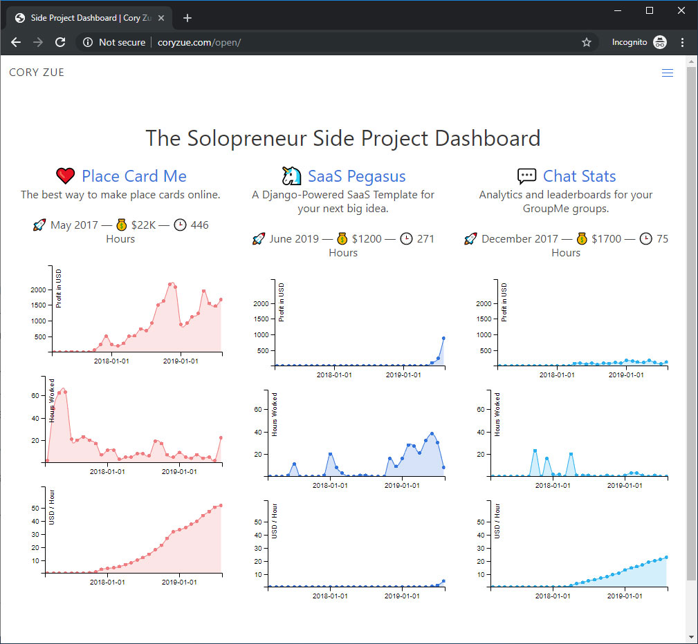Click the site info icon beside Not secure
The height and width of the screenshot is (644, 698).
(x=88, y=42)
